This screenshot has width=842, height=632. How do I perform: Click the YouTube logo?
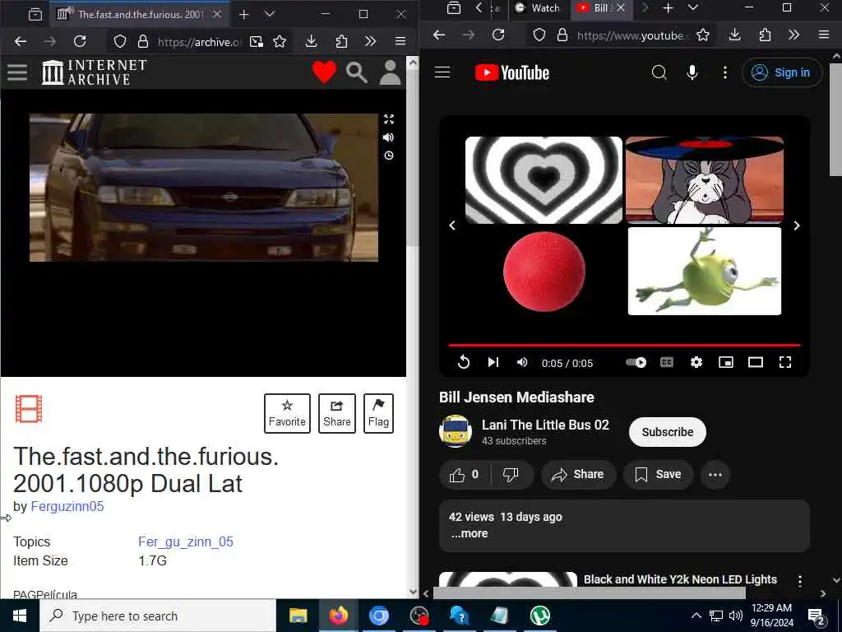pyautogui.click(x=512, y=72)
